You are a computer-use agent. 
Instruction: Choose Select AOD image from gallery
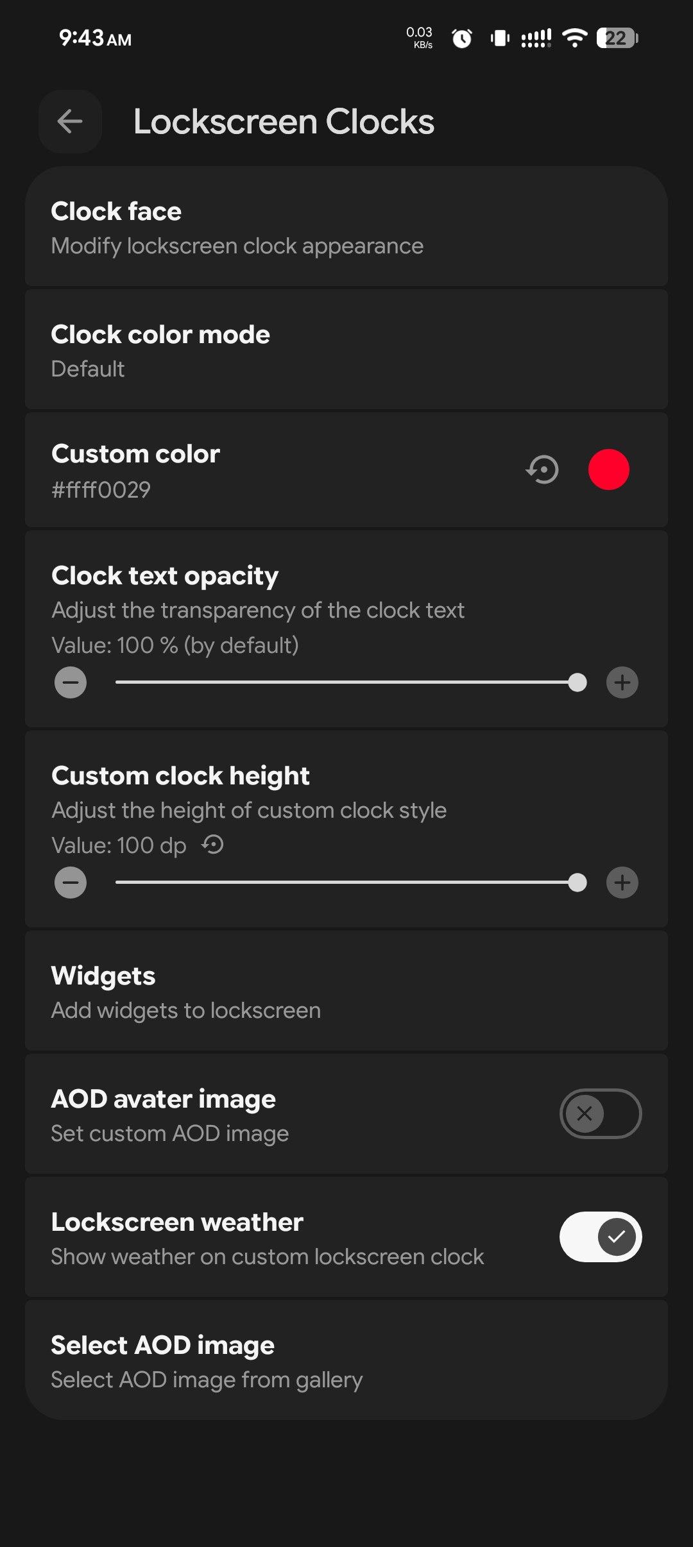coord(346,1361)
